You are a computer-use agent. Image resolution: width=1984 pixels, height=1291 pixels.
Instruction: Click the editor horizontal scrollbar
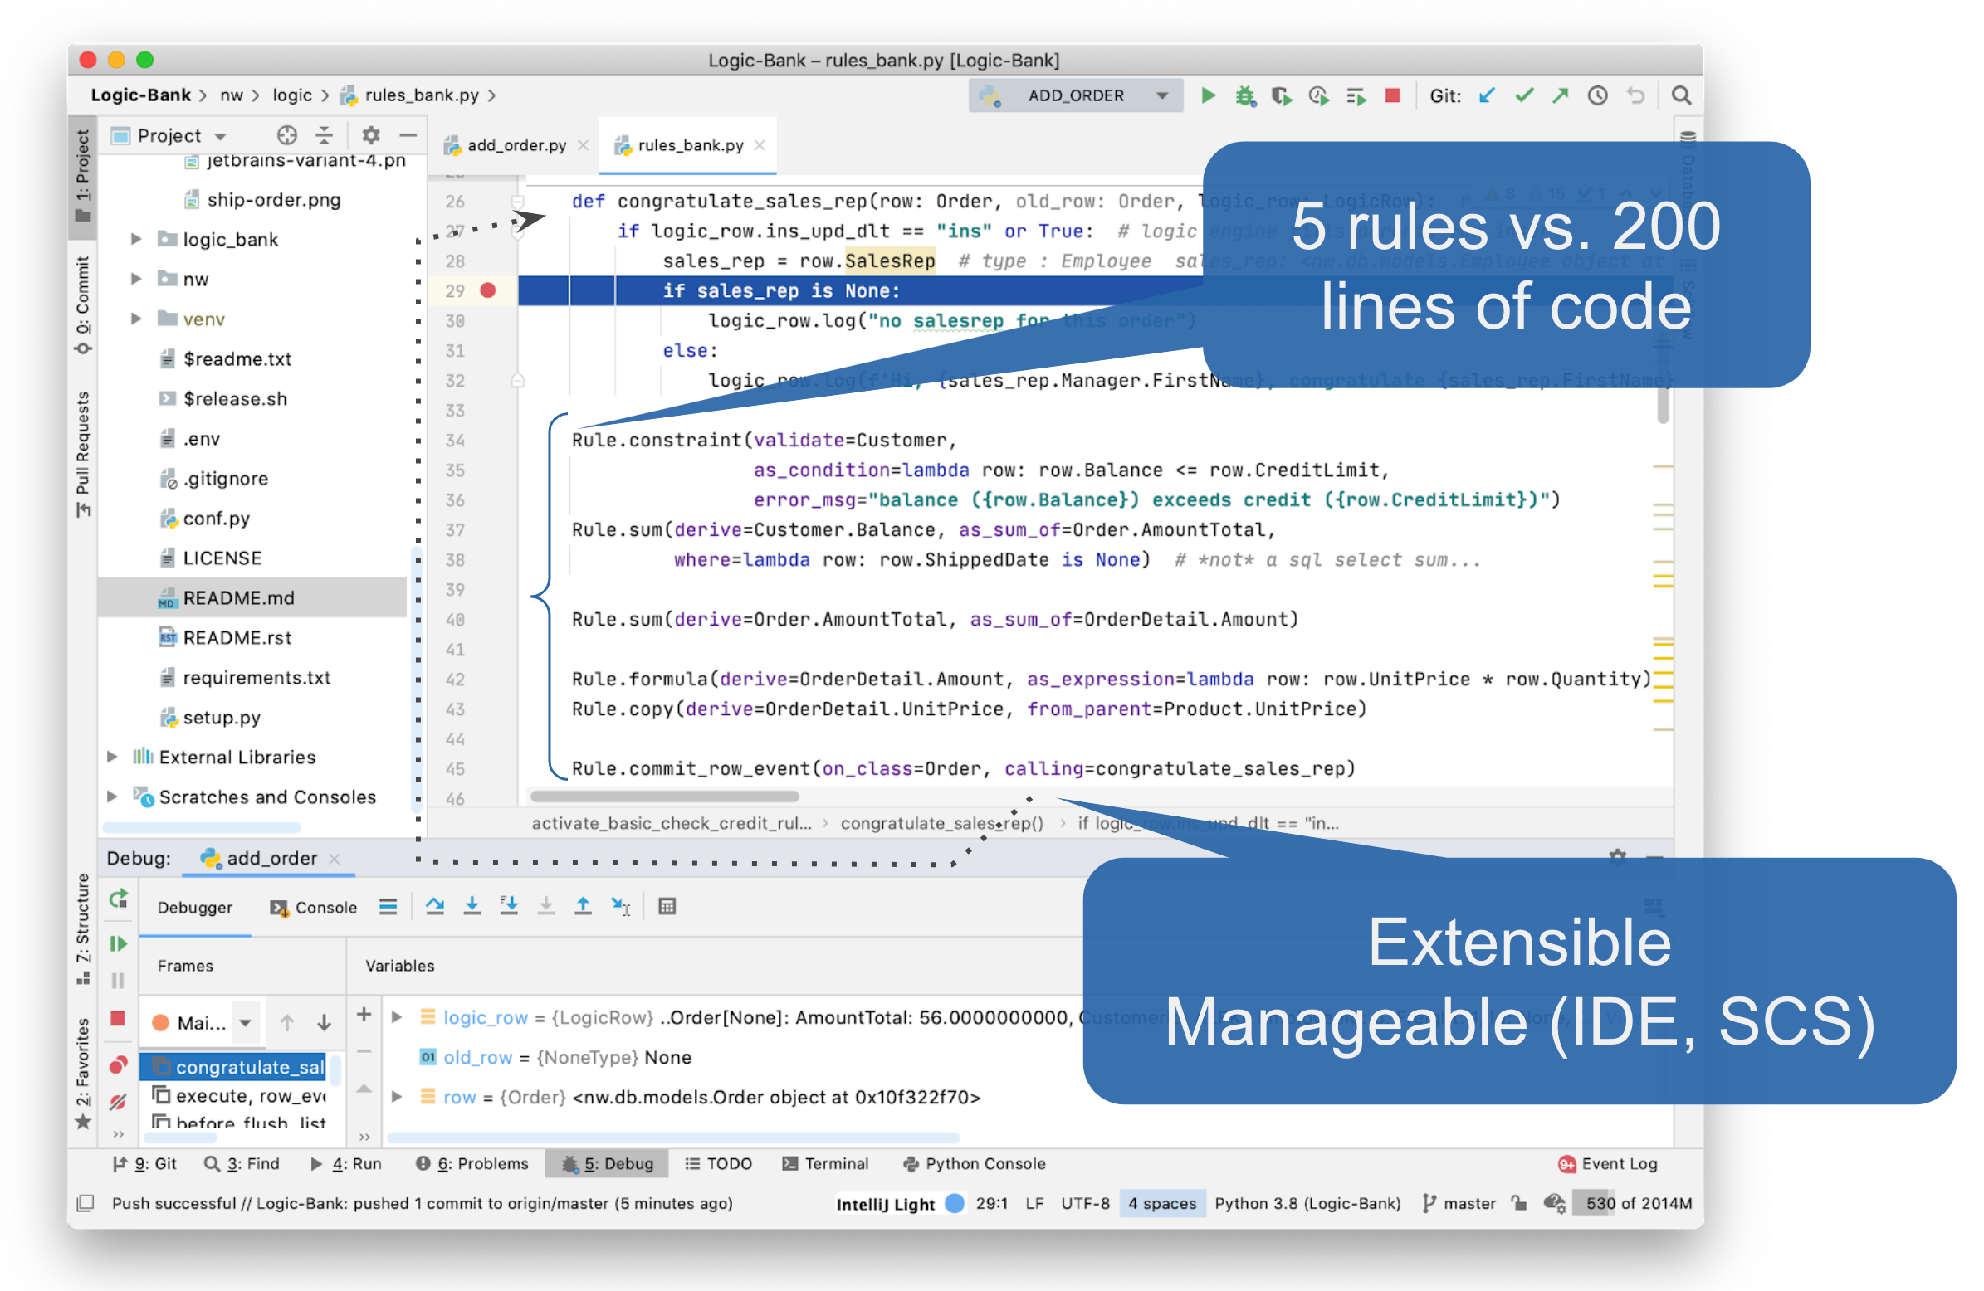click(x=664, y=797)
